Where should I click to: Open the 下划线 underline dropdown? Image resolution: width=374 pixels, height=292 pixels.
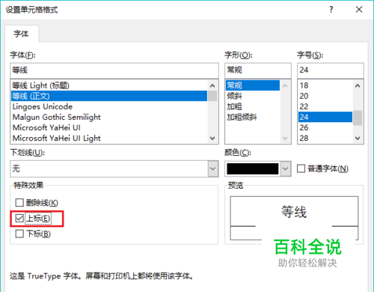[212, 168]
